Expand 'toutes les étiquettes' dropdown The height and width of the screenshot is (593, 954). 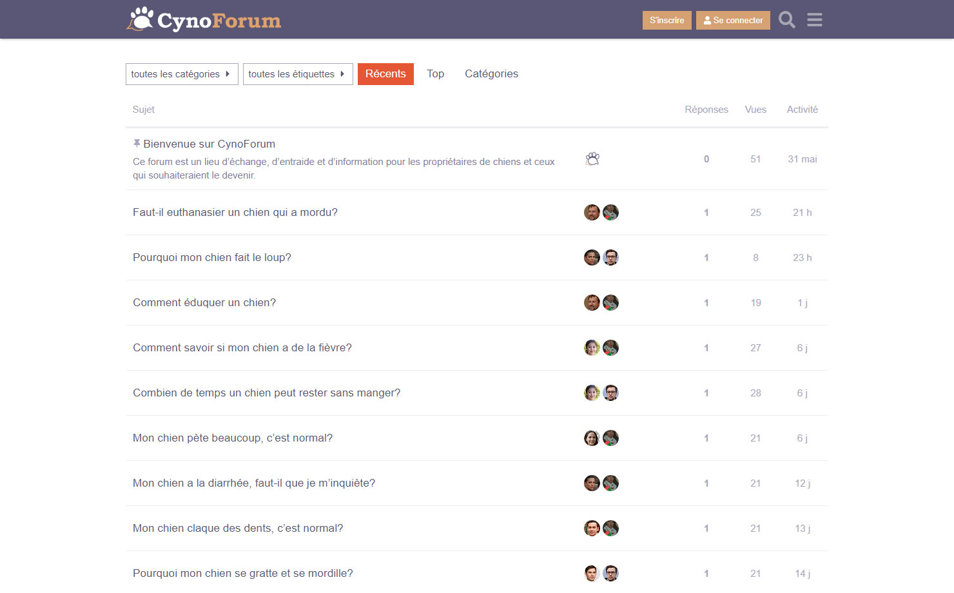coord(298,74)
